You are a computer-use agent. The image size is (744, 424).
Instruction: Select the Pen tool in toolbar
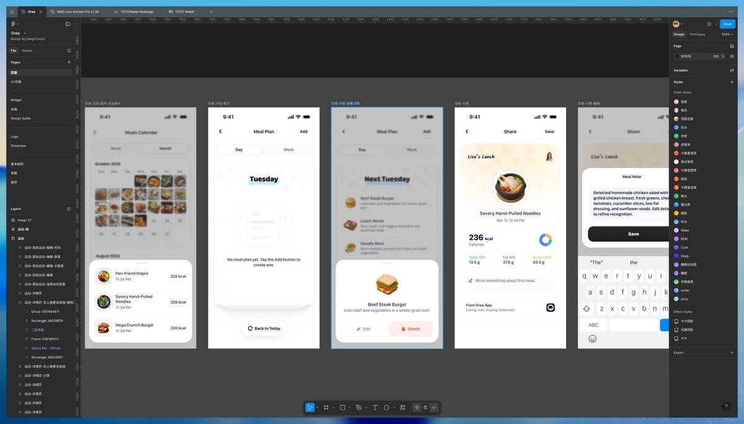pos(358,407)
